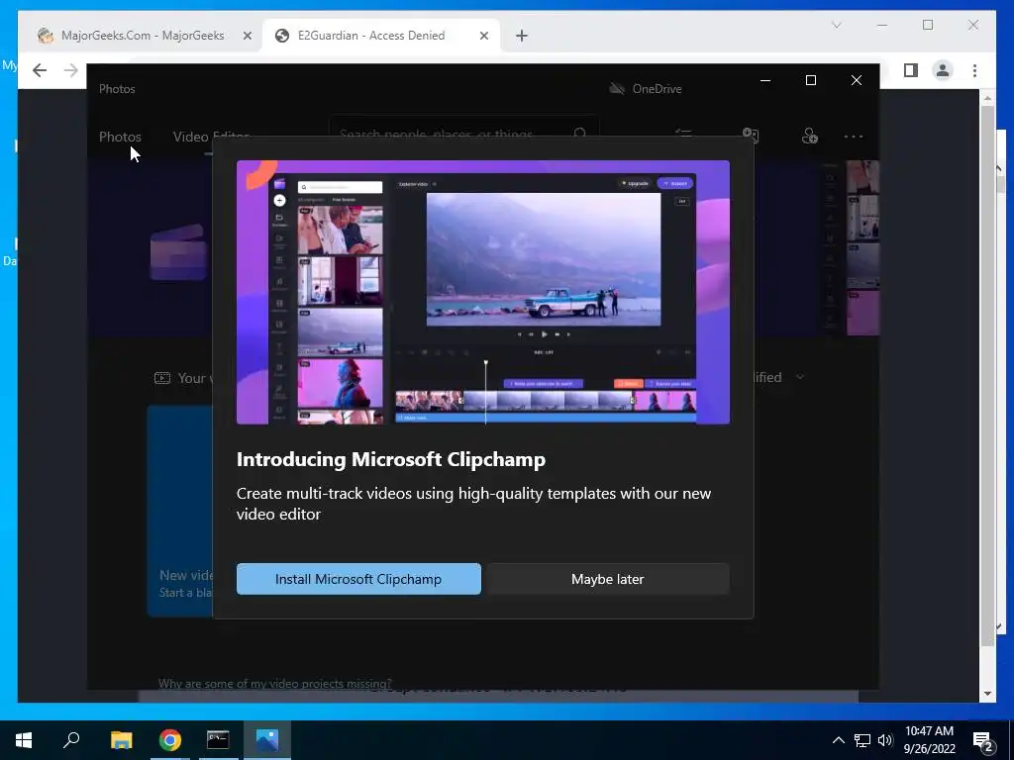1014x760 pixels.
Task: Open a new Chrome tab
Action: (522, 36)
